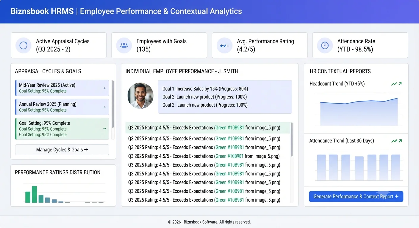The width and height of the screenshot is (419, 228).
Task: Click the people icon for Employees with Goals
Action: pos(124,45)
